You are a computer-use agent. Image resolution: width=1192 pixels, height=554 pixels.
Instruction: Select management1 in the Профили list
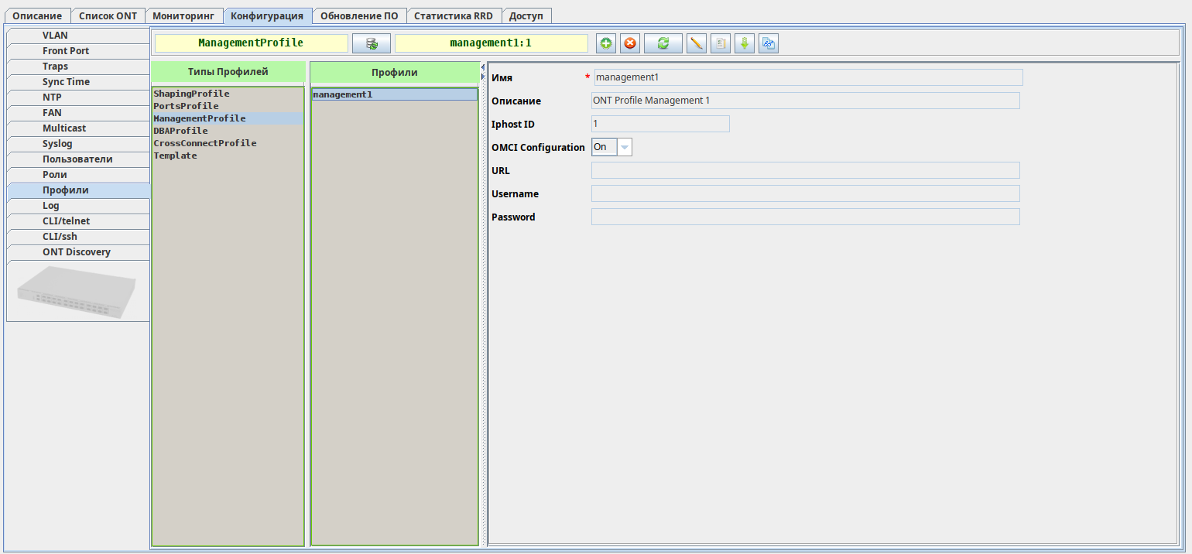[x=395, y=94]
